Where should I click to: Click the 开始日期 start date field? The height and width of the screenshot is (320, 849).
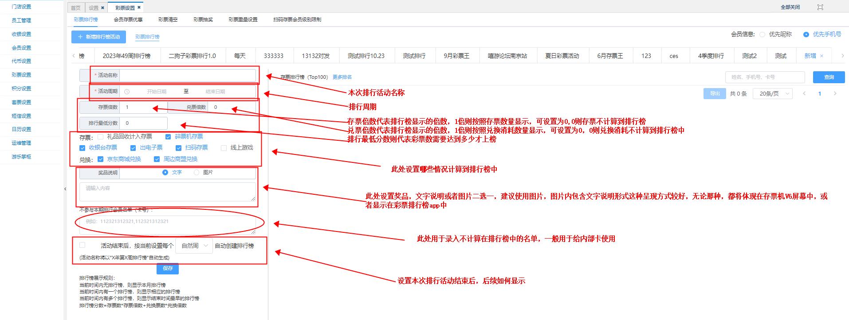pos(156,92)
